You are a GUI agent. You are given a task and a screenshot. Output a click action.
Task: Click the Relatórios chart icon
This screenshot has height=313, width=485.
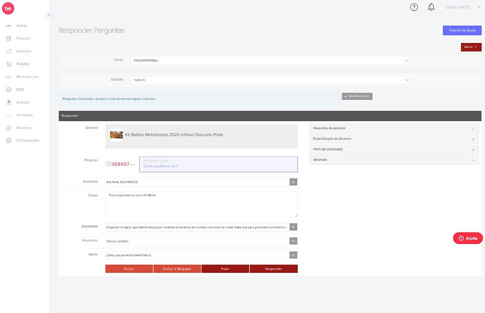click(9, 128)
